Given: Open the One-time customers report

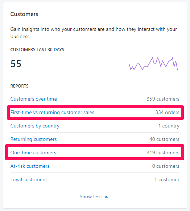Looking at the screenshot, I should 33,153.
